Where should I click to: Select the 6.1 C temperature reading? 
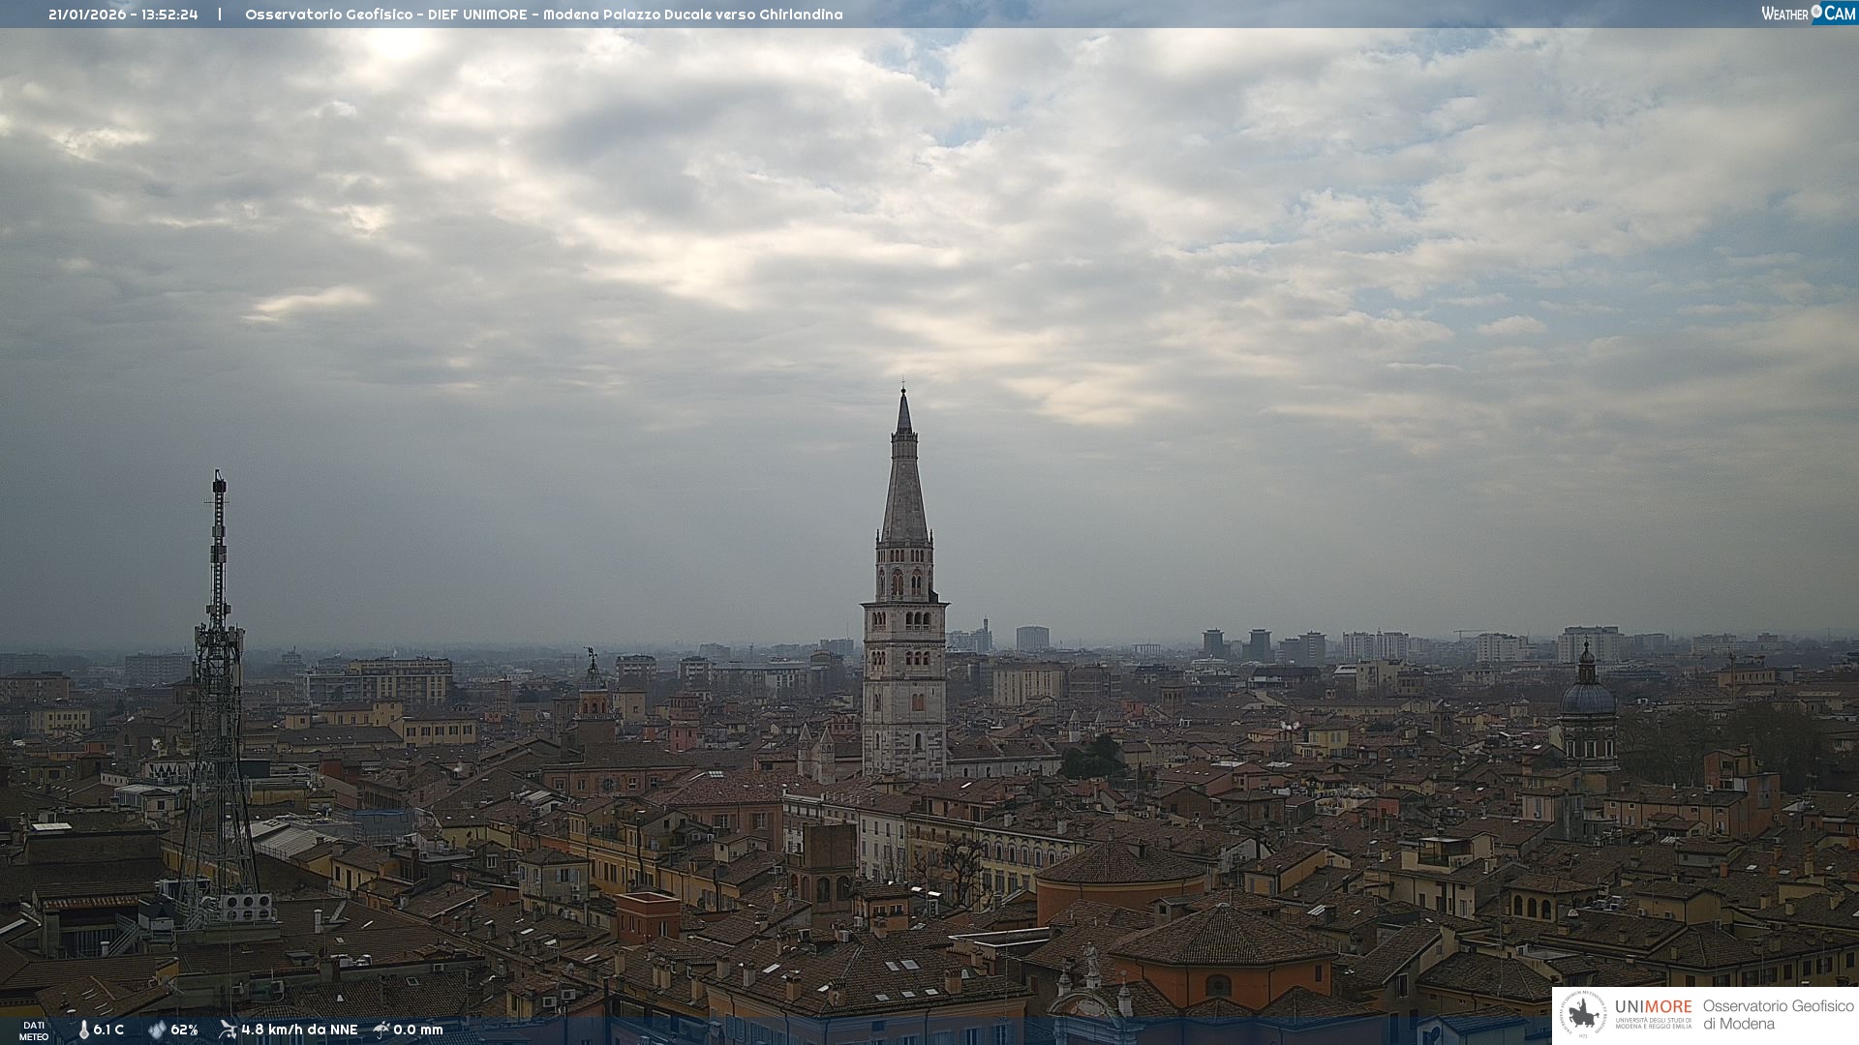(108, 1030)
